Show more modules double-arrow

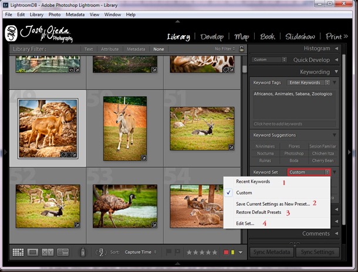[346, 36]
